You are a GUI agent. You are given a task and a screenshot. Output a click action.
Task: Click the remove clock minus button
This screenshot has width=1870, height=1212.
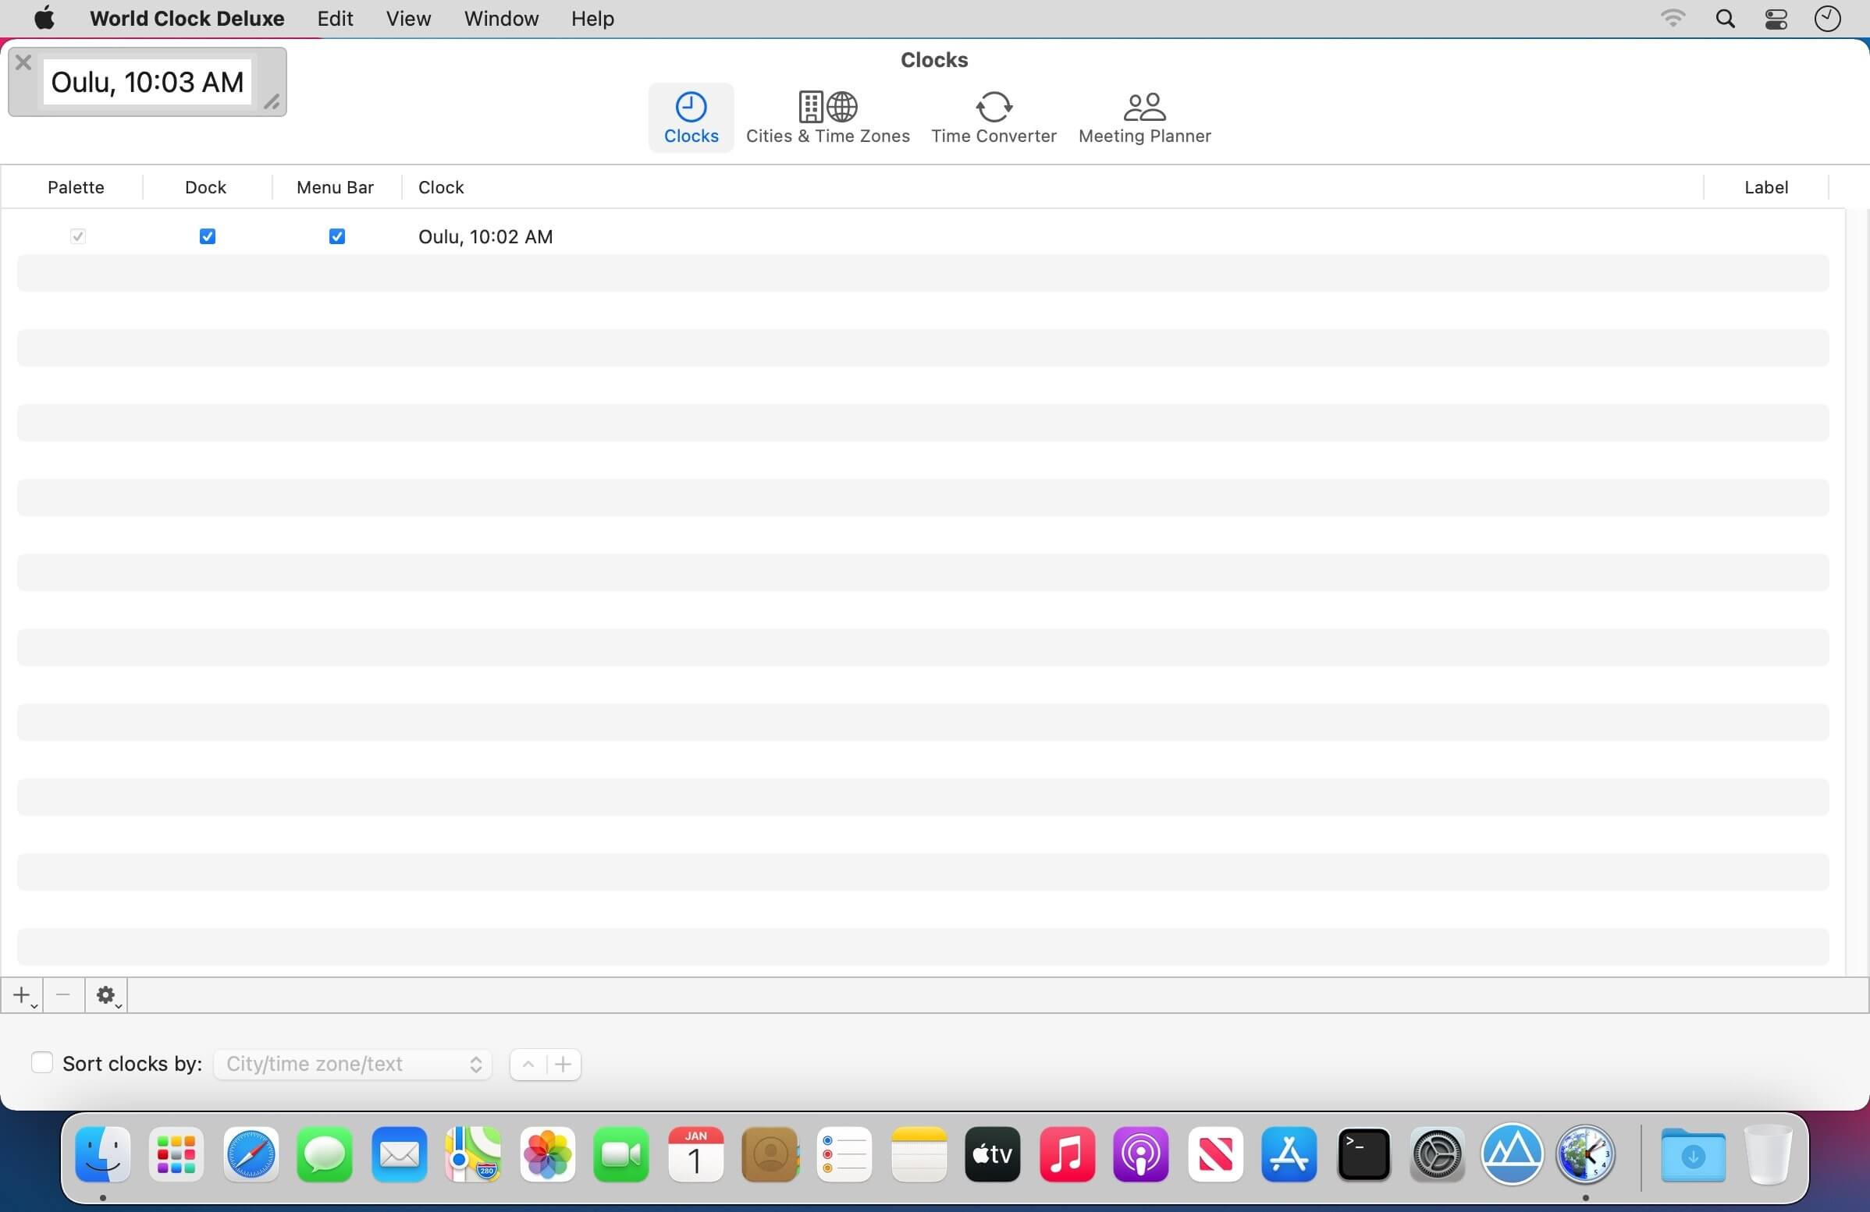point(64,995)
